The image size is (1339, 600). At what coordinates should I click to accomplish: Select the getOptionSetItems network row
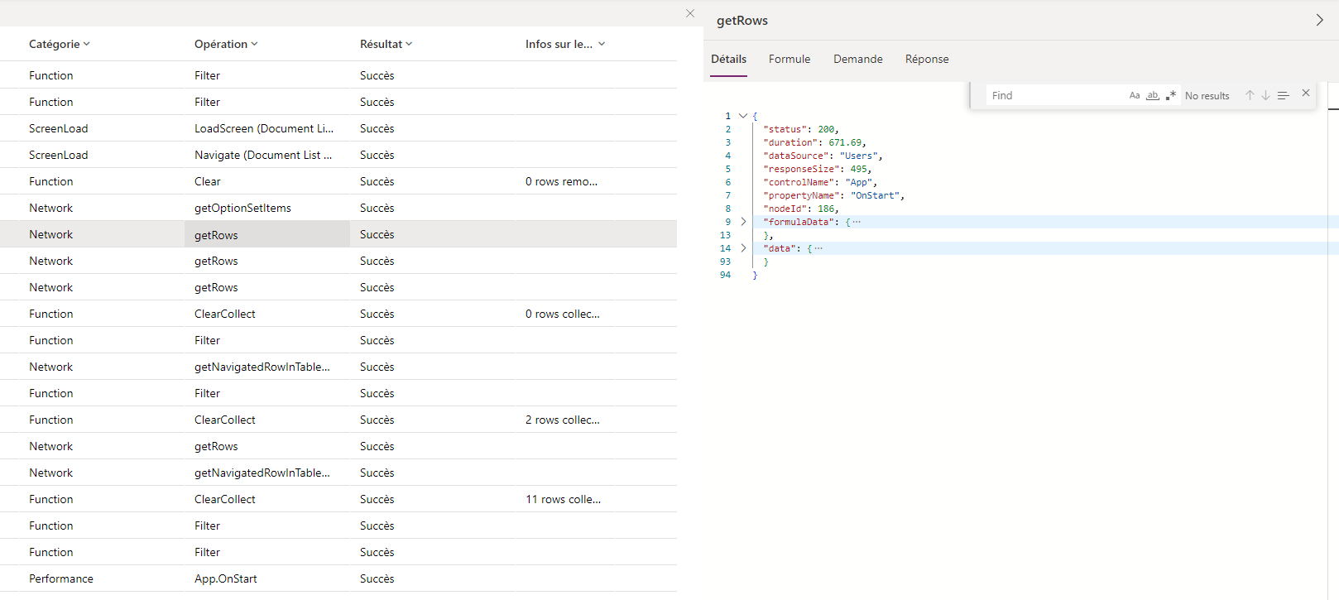pyautogui.click(x=242, y=208)
